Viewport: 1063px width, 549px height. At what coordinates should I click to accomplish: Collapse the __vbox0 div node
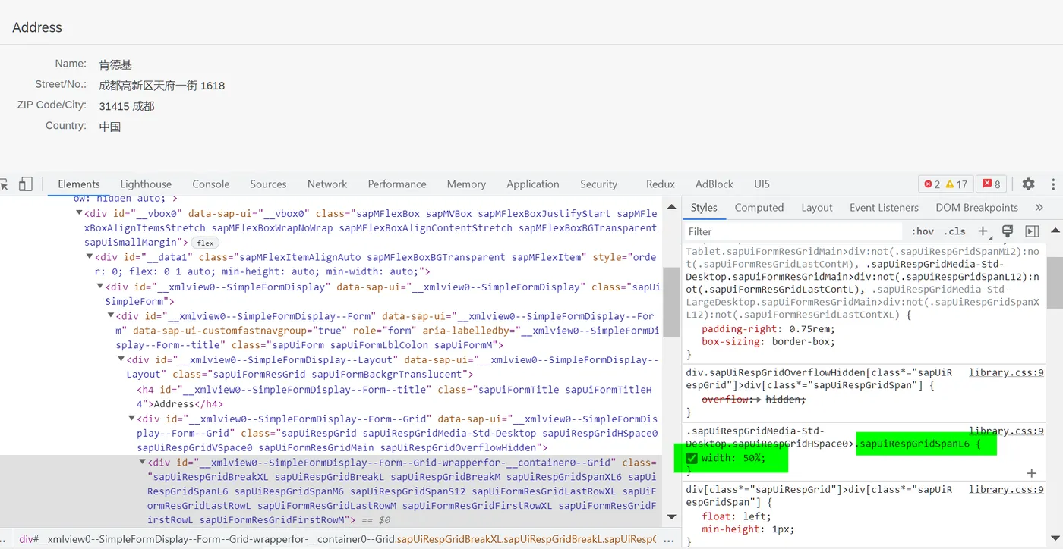click(x=80, y=213)
